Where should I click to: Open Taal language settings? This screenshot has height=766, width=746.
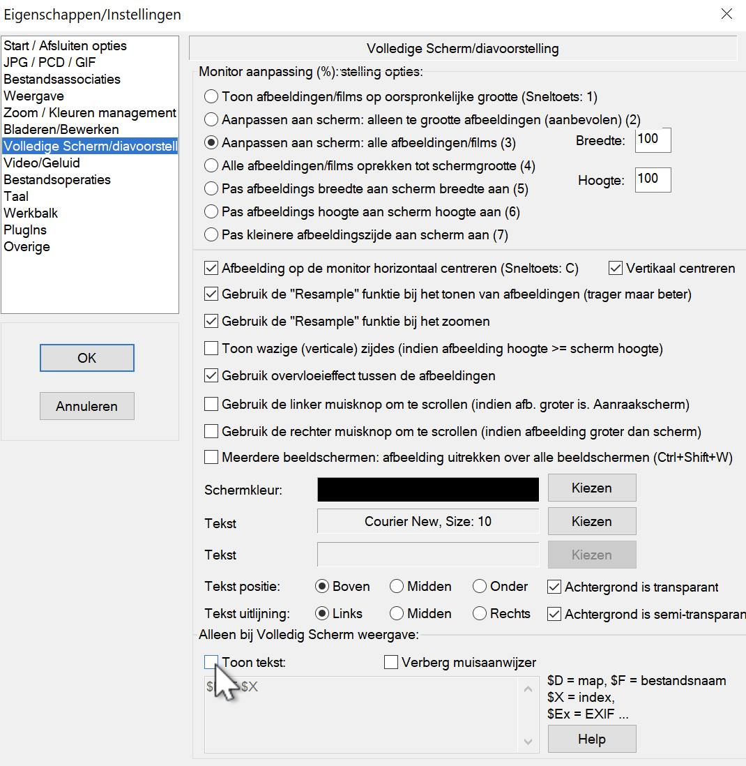[90, 197]
